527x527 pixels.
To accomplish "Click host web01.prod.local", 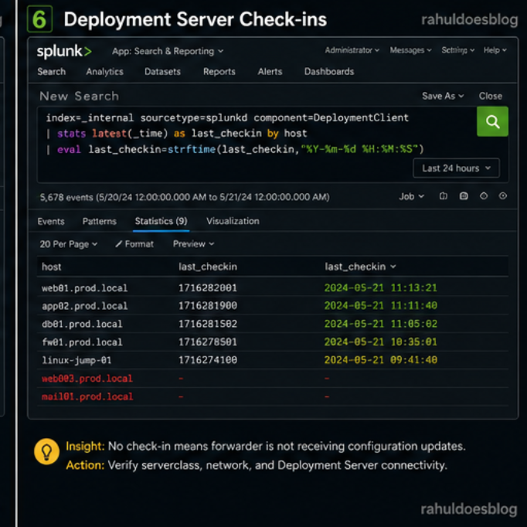I will (84, 288).
